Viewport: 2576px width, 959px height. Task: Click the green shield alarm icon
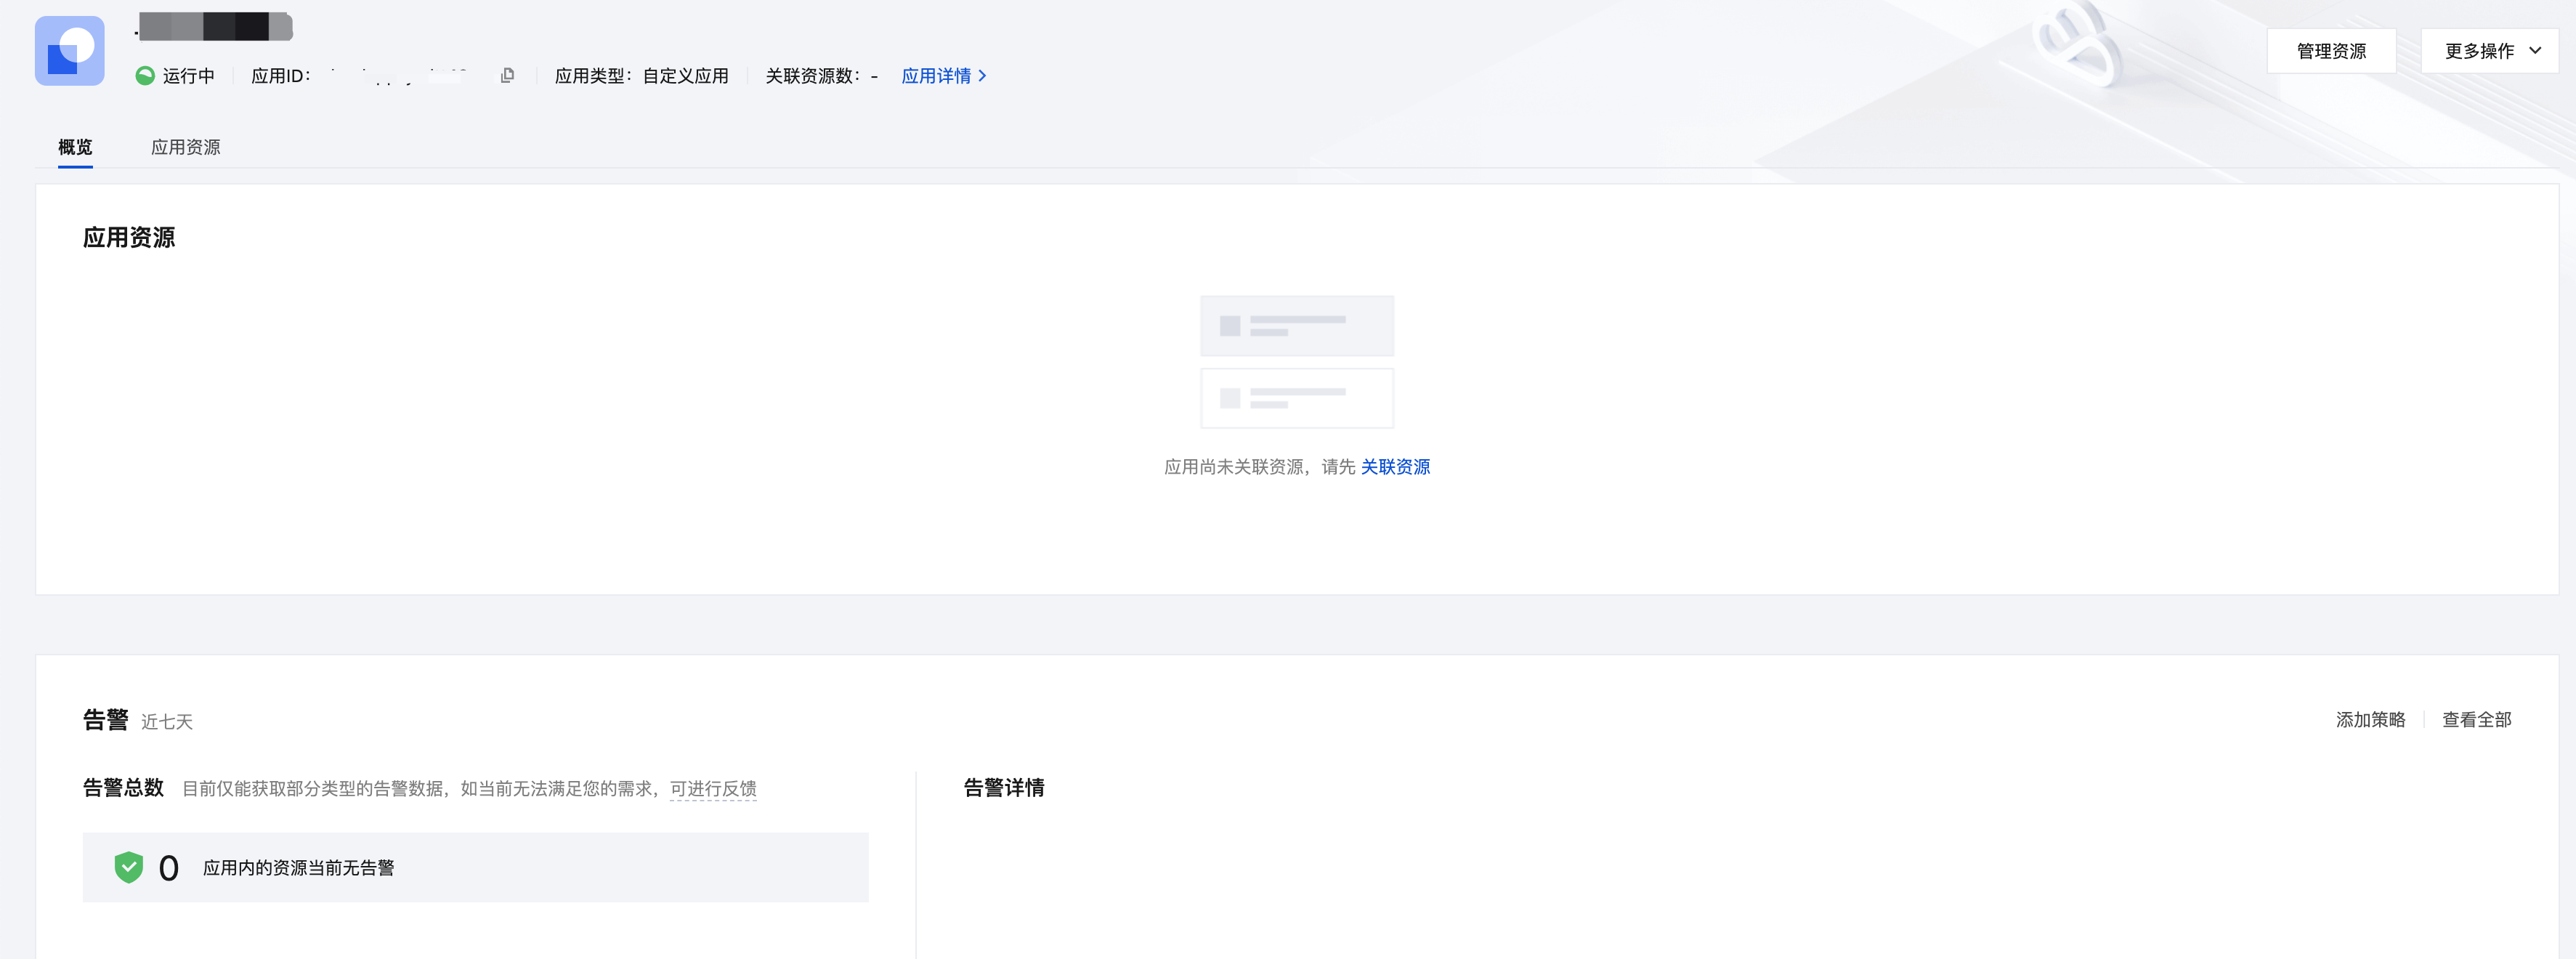point(129,867)
